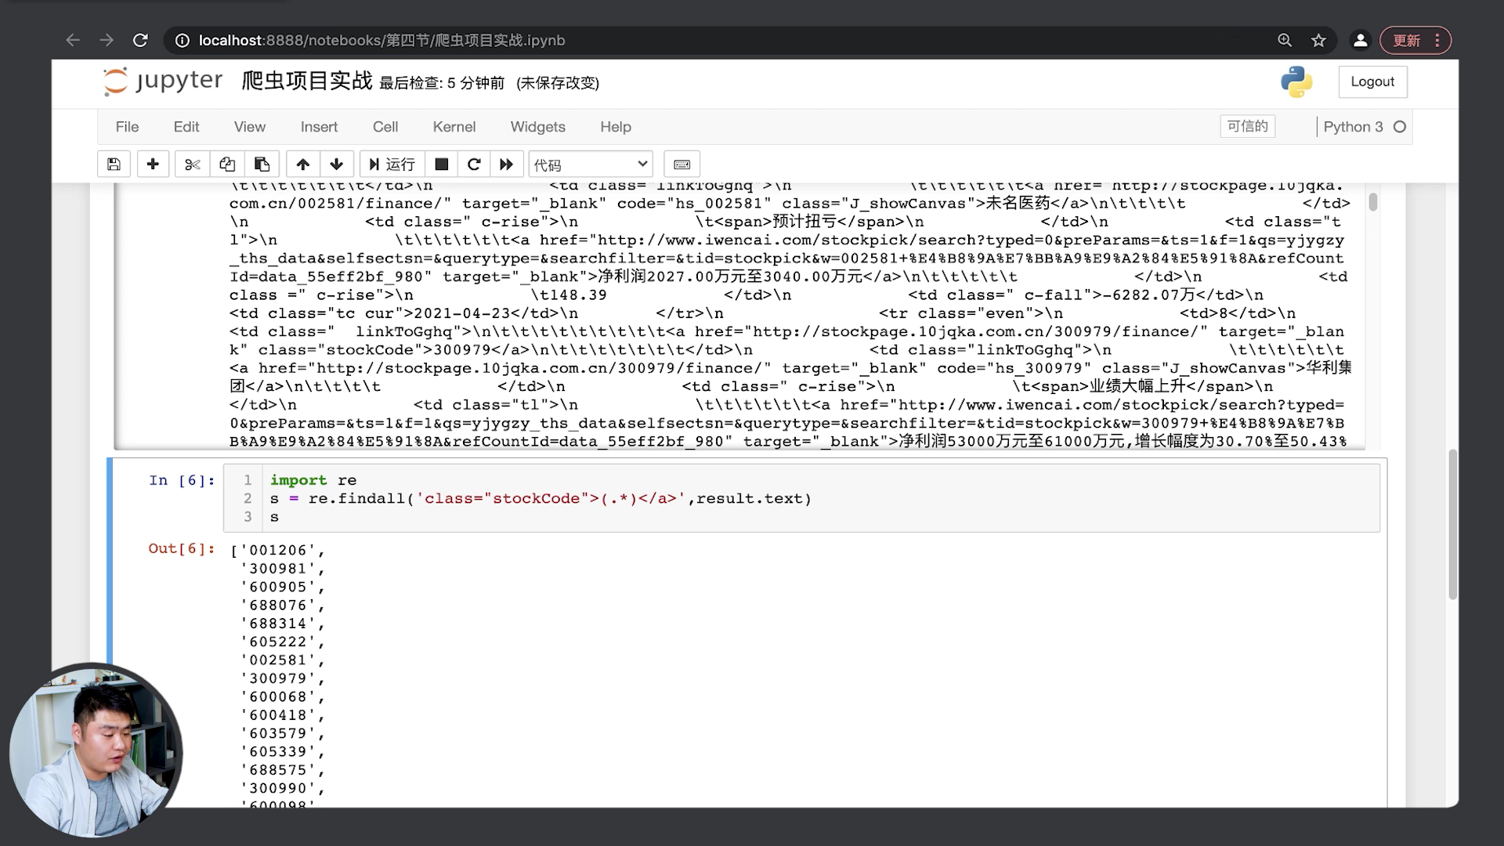Toggle the 可信的 trusted notebook indicator

[x=1247, y=127]
